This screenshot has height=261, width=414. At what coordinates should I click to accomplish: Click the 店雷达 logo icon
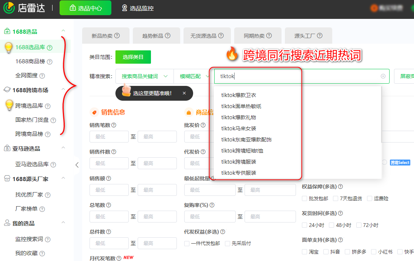tap(8, 8)
